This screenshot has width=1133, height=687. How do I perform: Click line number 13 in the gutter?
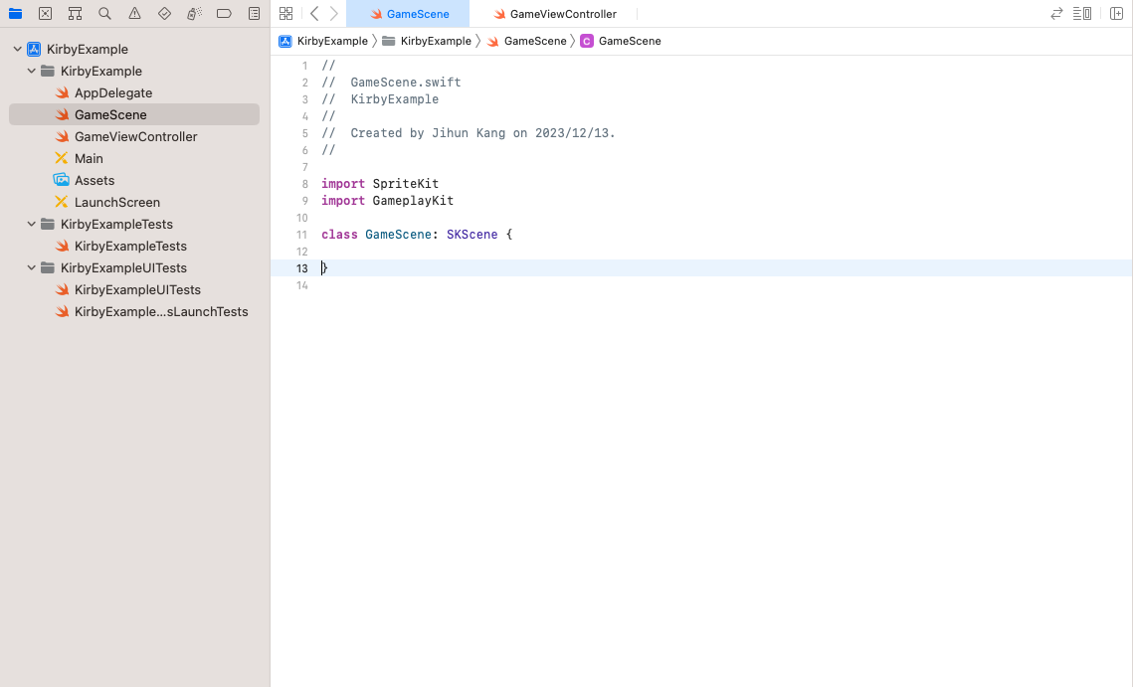coord(302,268)
